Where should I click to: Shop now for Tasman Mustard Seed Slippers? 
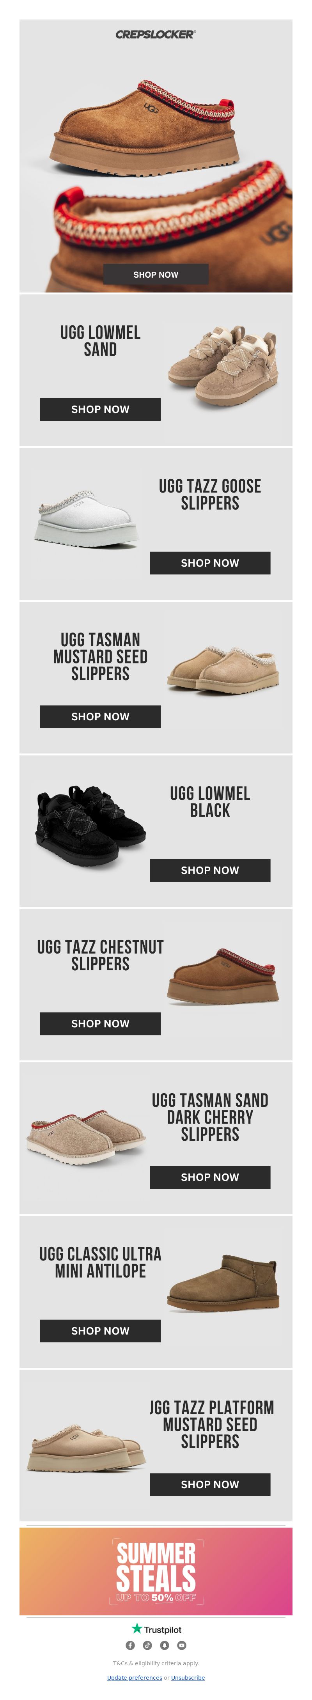point(100,717)
